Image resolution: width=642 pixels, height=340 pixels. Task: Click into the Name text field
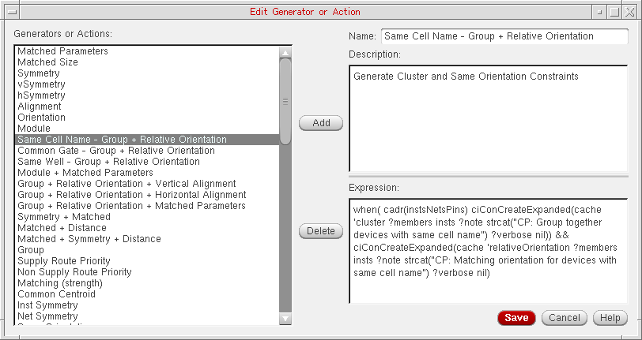point(493,36)
